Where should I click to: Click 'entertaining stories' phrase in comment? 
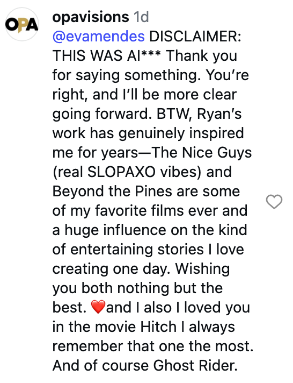[x=137, y=249]
